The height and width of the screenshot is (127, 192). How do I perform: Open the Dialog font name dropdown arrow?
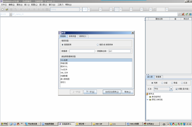tap(81, 9)
